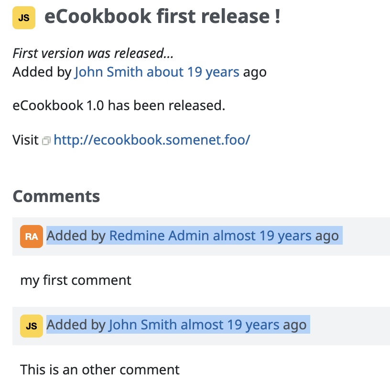This screenshot has width=390, height=383.
Task: Click the "eCookbook 1.0 has been released." paragraph
Action: (x=119, y=105)
